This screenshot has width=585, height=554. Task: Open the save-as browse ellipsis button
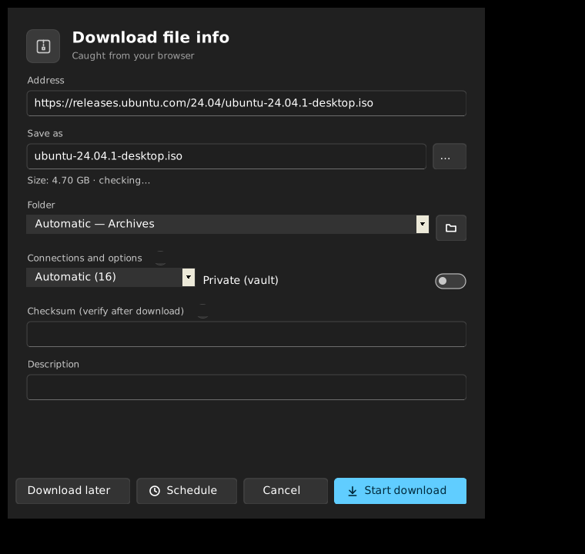pyautogui.click(x=450, y=156)
